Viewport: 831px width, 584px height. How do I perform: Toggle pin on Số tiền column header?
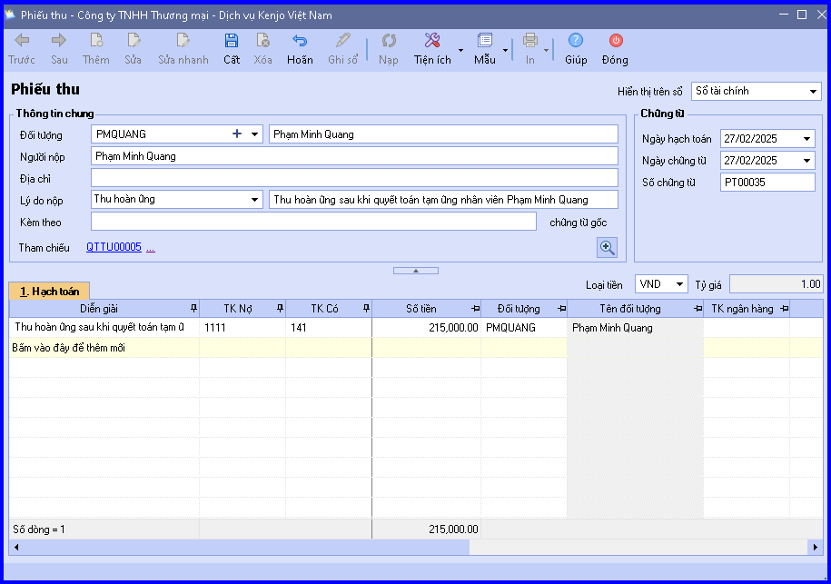pos(475,309)
